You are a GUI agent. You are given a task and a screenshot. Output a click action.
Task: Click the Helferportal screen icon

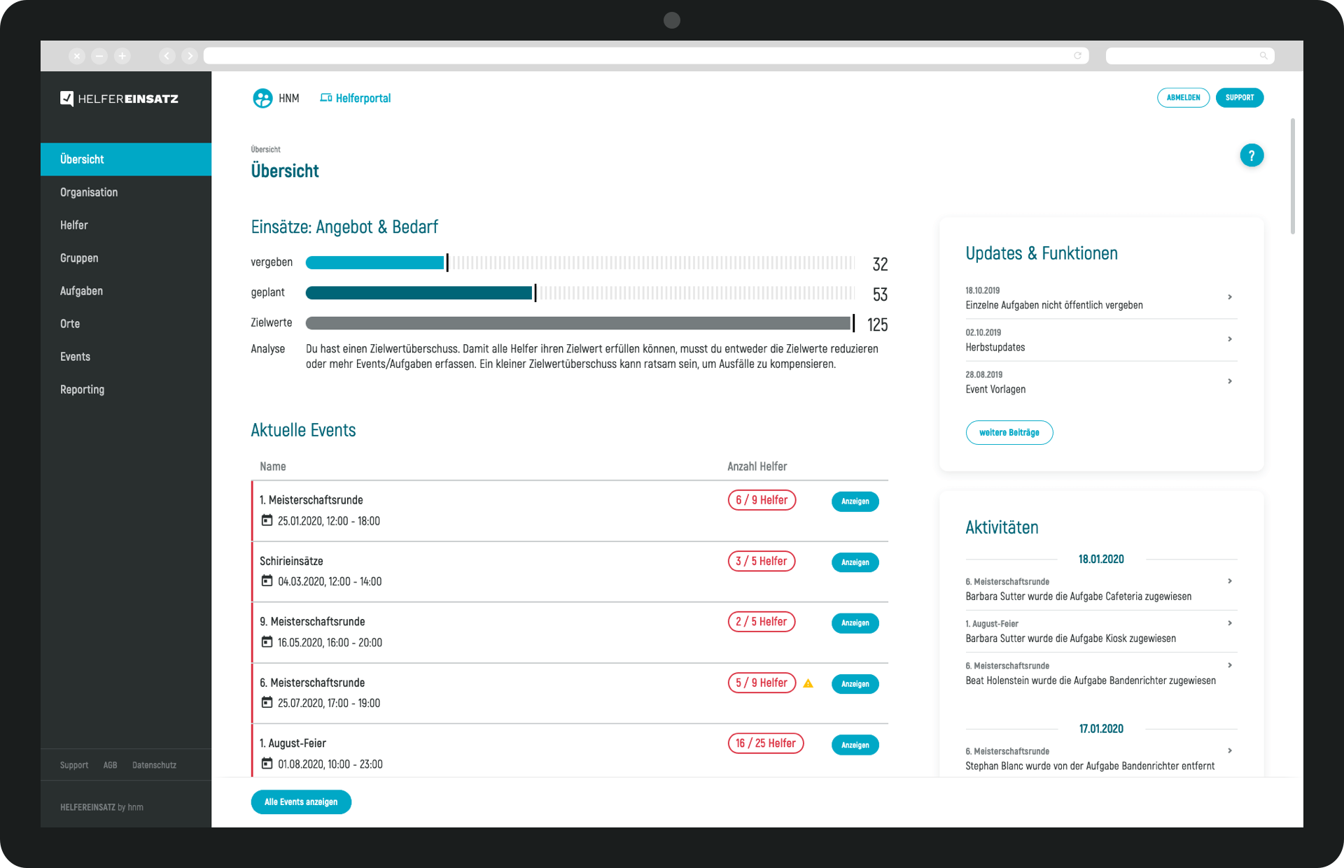[325, 98]
